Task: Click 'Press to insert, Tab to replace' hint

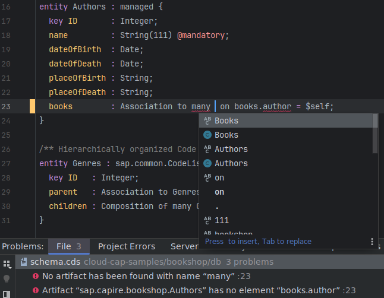Action: pyautogui.click(x=258, y=242)
